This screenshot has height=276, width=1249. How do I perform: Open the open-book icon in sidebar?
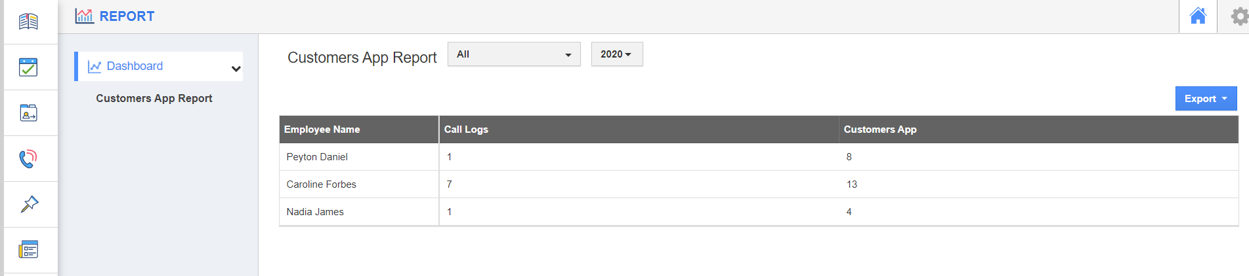[x=28, y=22]
